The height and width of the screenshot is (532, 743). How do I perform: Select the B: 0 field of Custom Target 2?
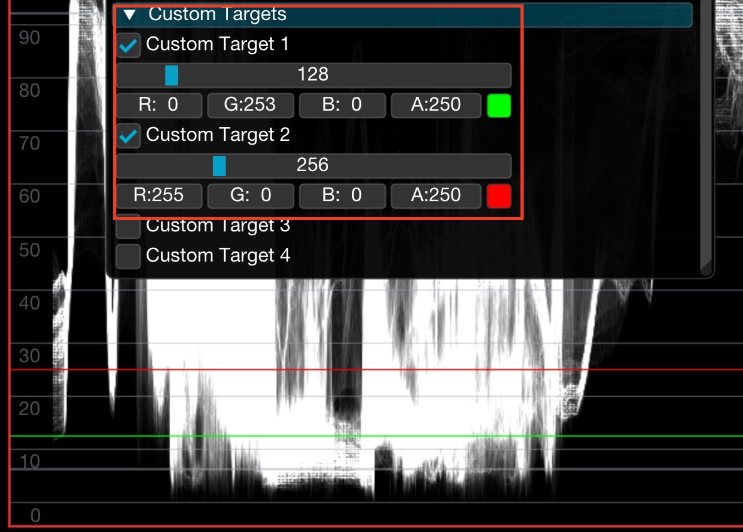[x=342, y=196]
